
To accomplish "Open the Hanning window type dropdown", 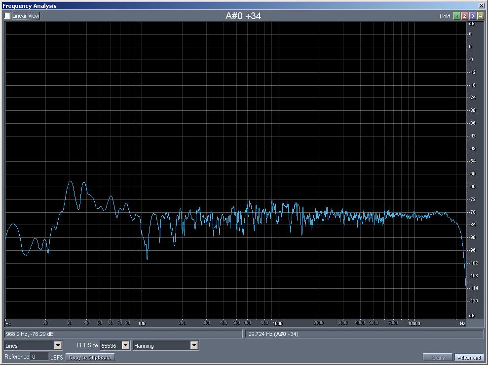I will 166,345.
